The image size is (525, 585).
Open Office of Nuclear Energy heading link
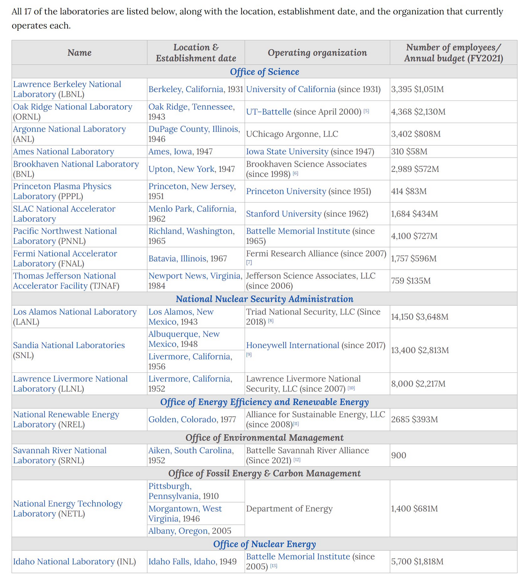click(x=264, y=544)
